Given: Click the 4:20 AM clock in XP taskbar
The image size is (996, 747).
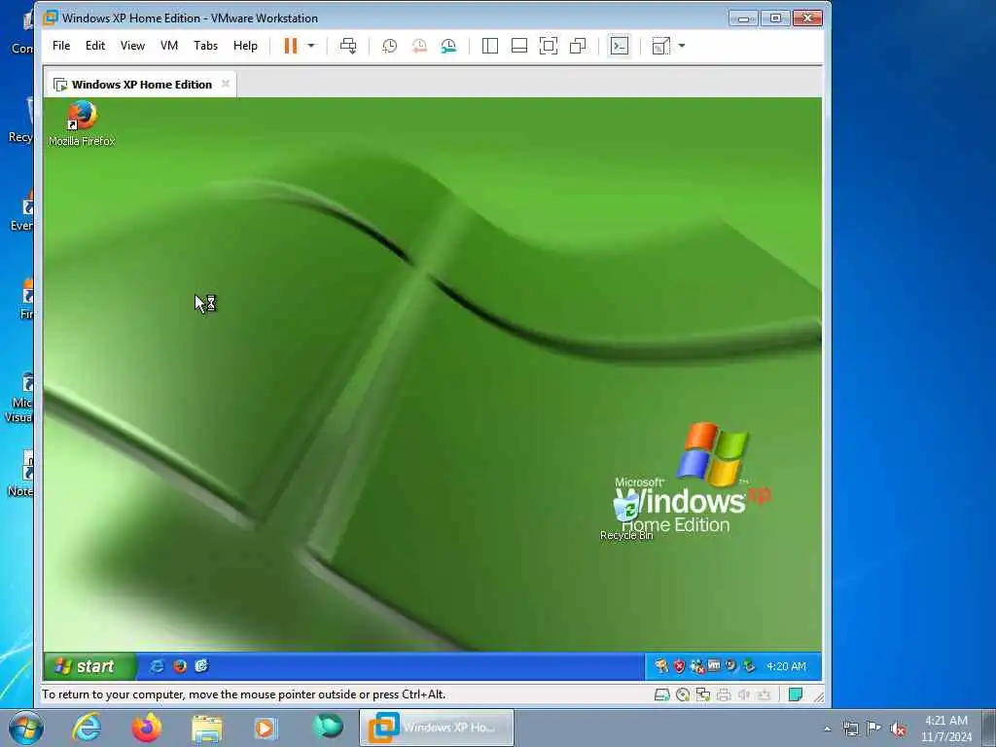Looking at the screenshot, I should click(x=786, y=666).
